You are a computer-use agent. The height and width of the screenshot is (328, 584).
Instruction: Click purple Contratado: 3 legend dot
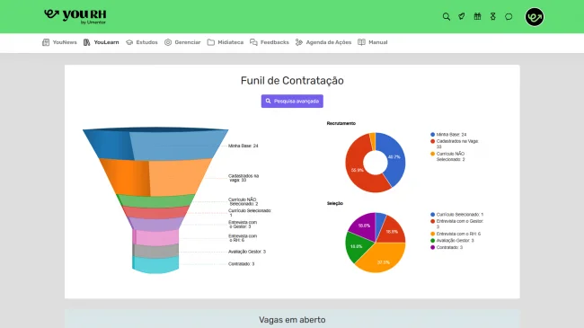432,247
